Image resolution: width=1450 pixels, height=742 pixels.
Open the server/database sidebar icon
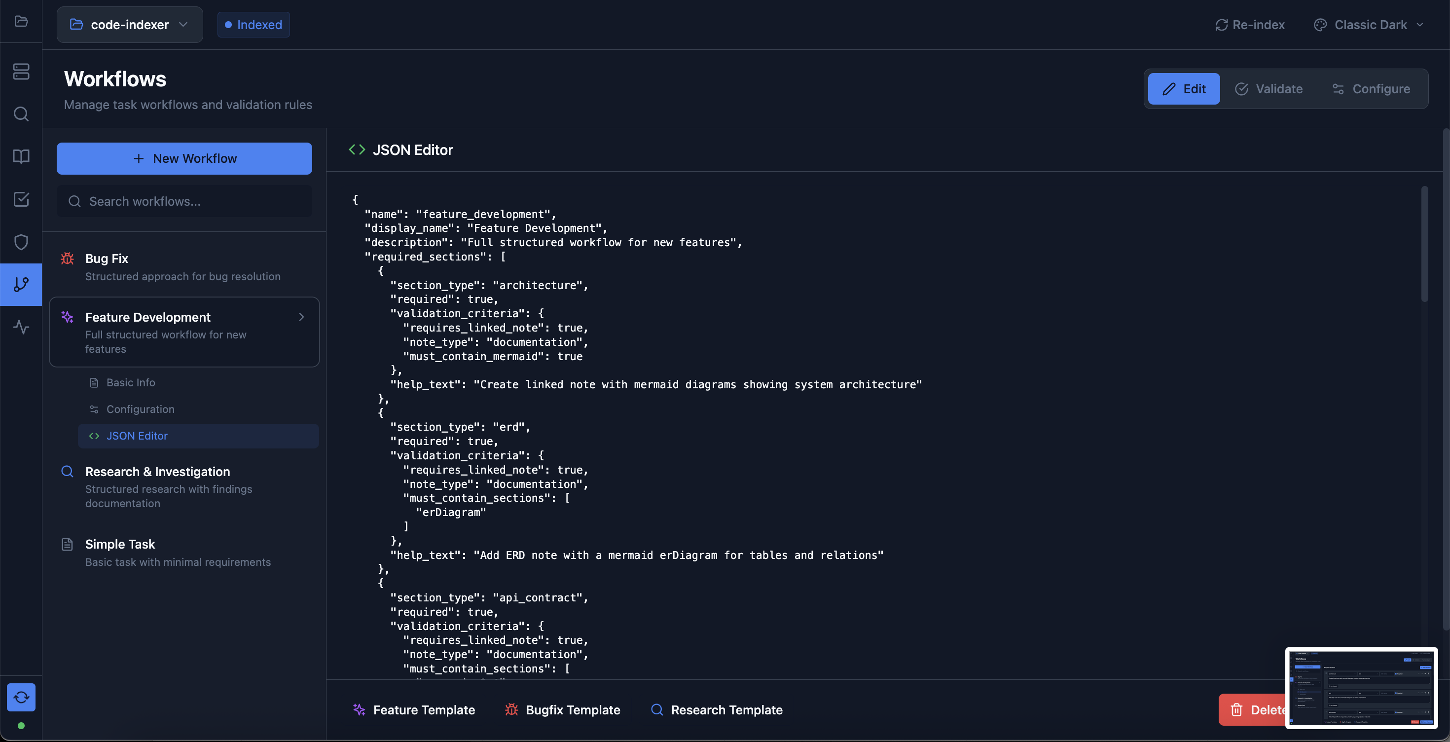(x=21, y=72)
